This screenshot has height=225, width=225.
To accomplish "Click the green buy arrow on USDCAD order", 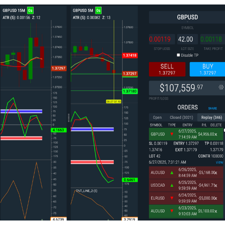I will (172, 185).
